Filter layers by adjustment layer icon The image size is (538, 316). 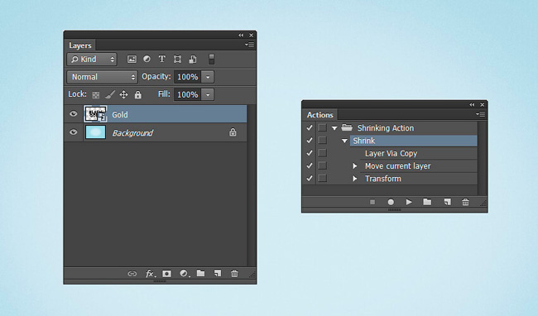(x=147, y=59)
